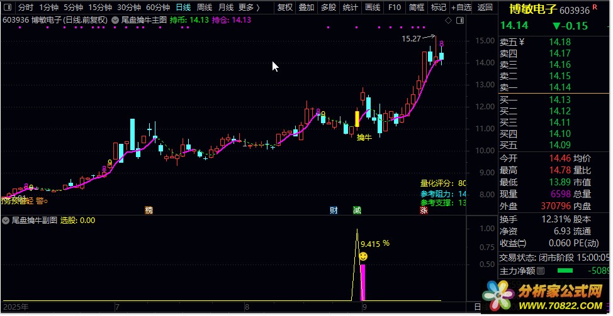Click the 买二 price 14.12
Screen dimensions: 613x316
[560, 111]
